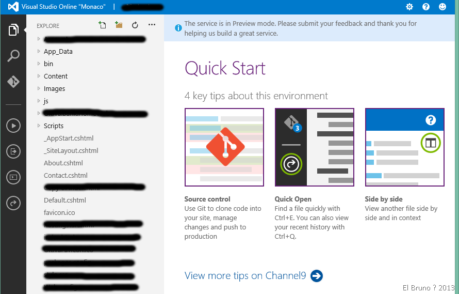Viewport: 459px width, 294px height.
Task: Click the feedback smiley icon
Action: (442, 7)
